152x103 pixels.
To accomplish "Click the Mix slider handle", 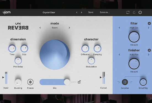I will [x=67, y=82].
